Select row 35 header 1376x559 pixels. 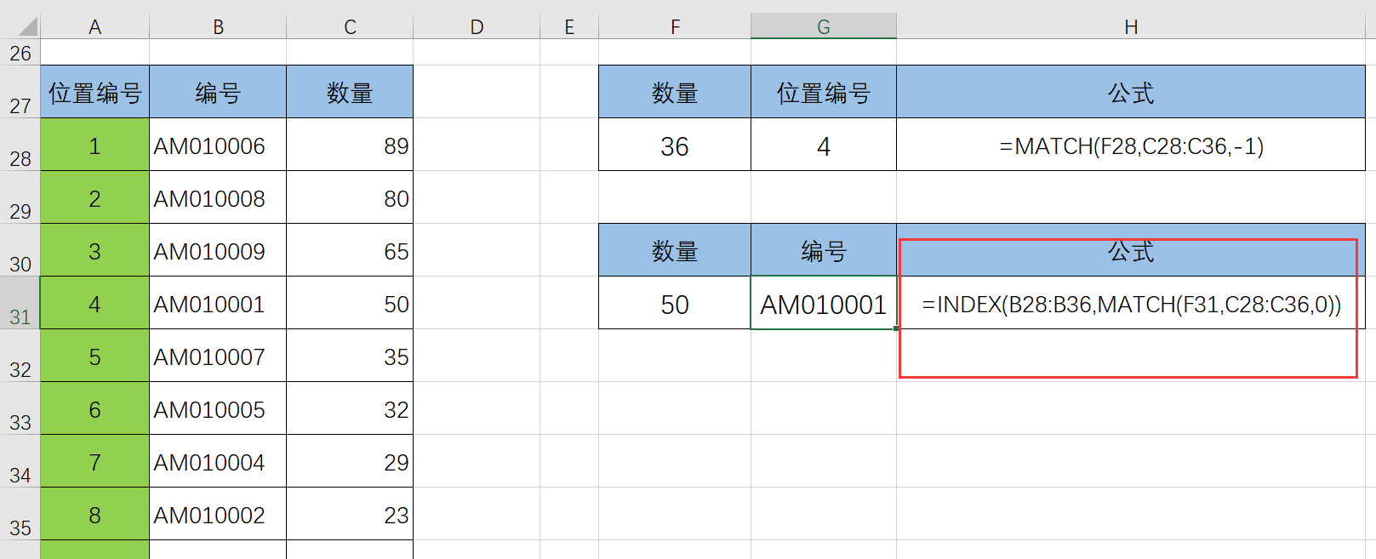pos(20,514)
